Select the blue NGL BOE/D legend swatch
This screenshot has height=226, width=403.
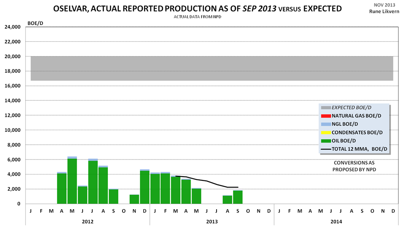tap(325, 124)
